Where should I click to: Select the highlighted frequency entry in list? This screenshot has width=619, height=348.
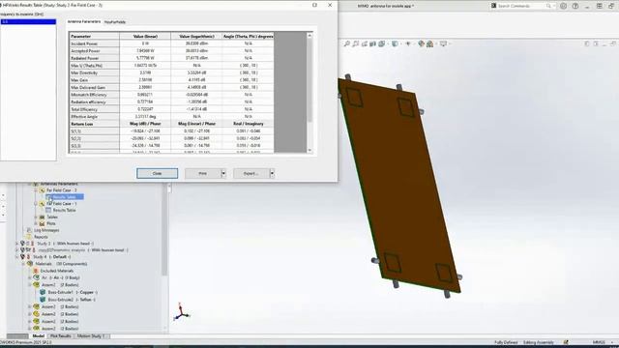(28, 21)
